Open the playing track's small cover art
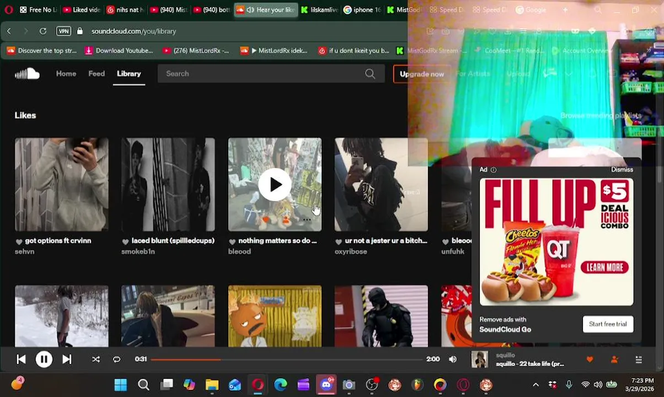The image size is (664, 397). 479,360
